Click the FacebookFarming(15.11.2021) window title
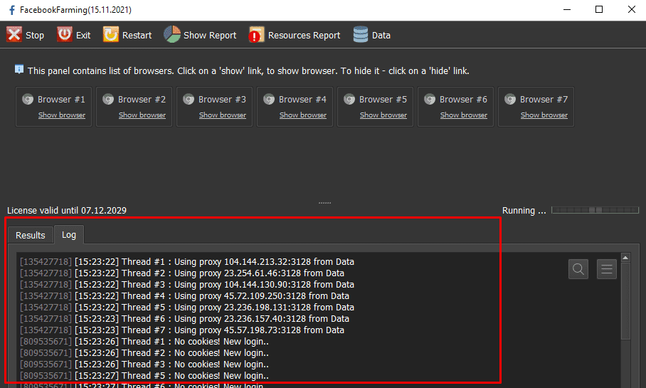This screenshot has height=388, width=646. click(x=75, y=10)
